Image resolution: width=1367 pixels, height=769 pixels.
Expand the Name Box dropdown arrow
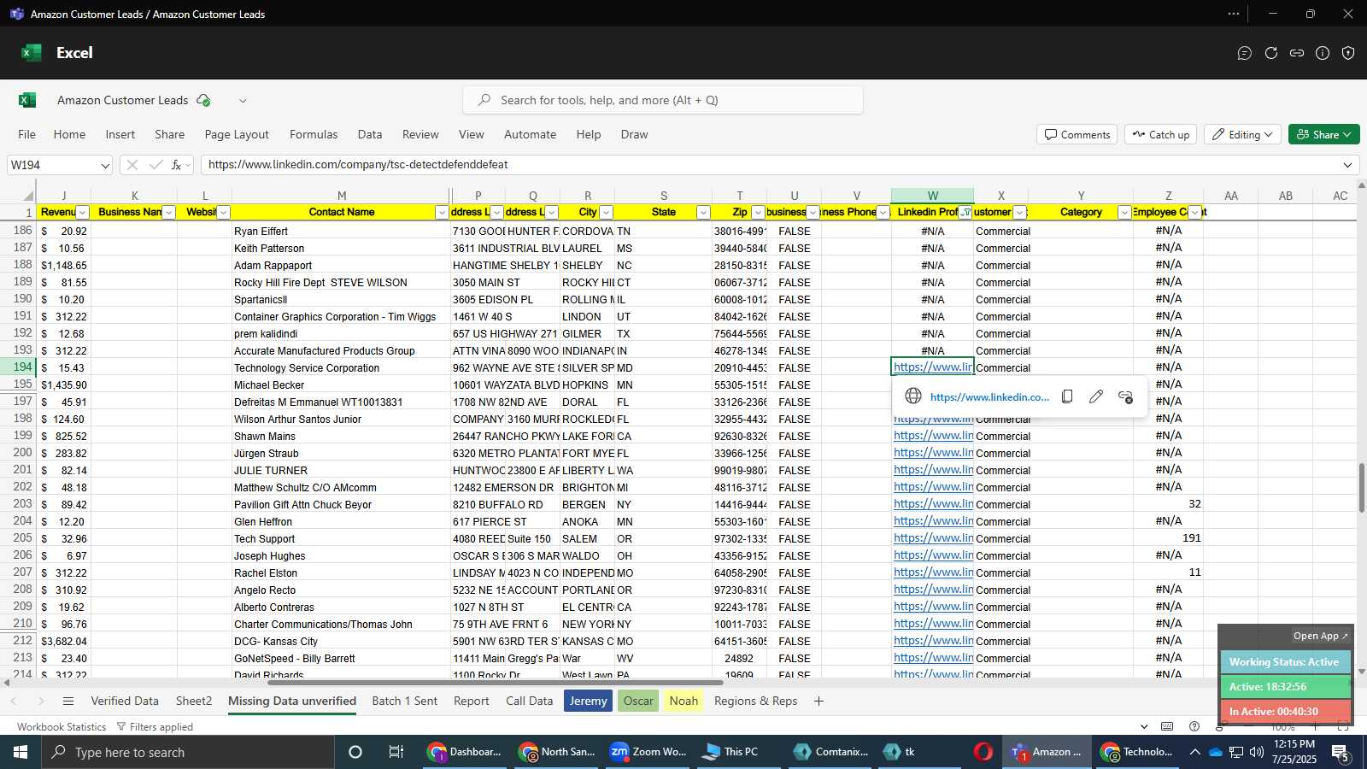coord(105,166)
